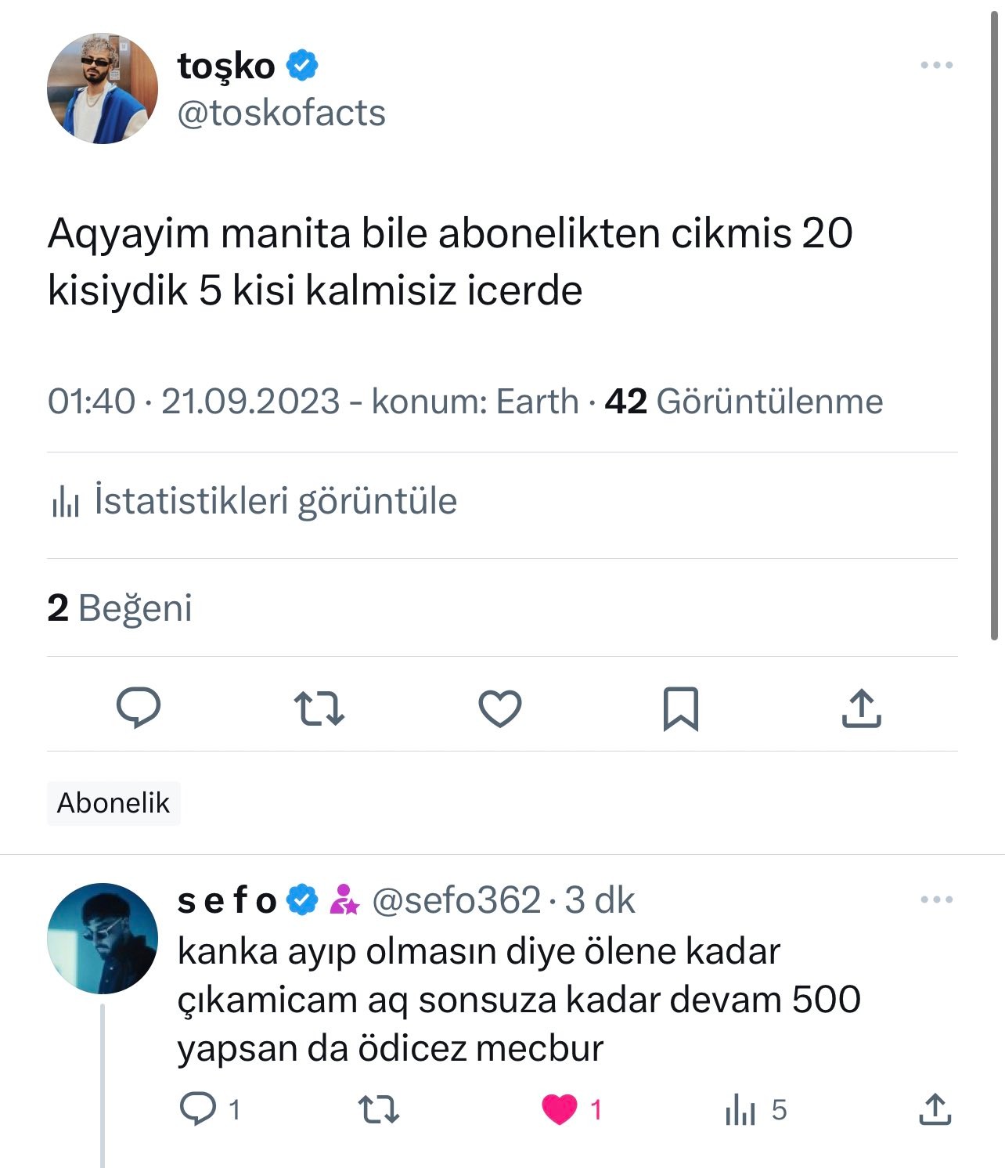The height and width of the screenshot is (1168, 1005).
Task: Reply to sefo's comment
Action: coord(198,1109)
